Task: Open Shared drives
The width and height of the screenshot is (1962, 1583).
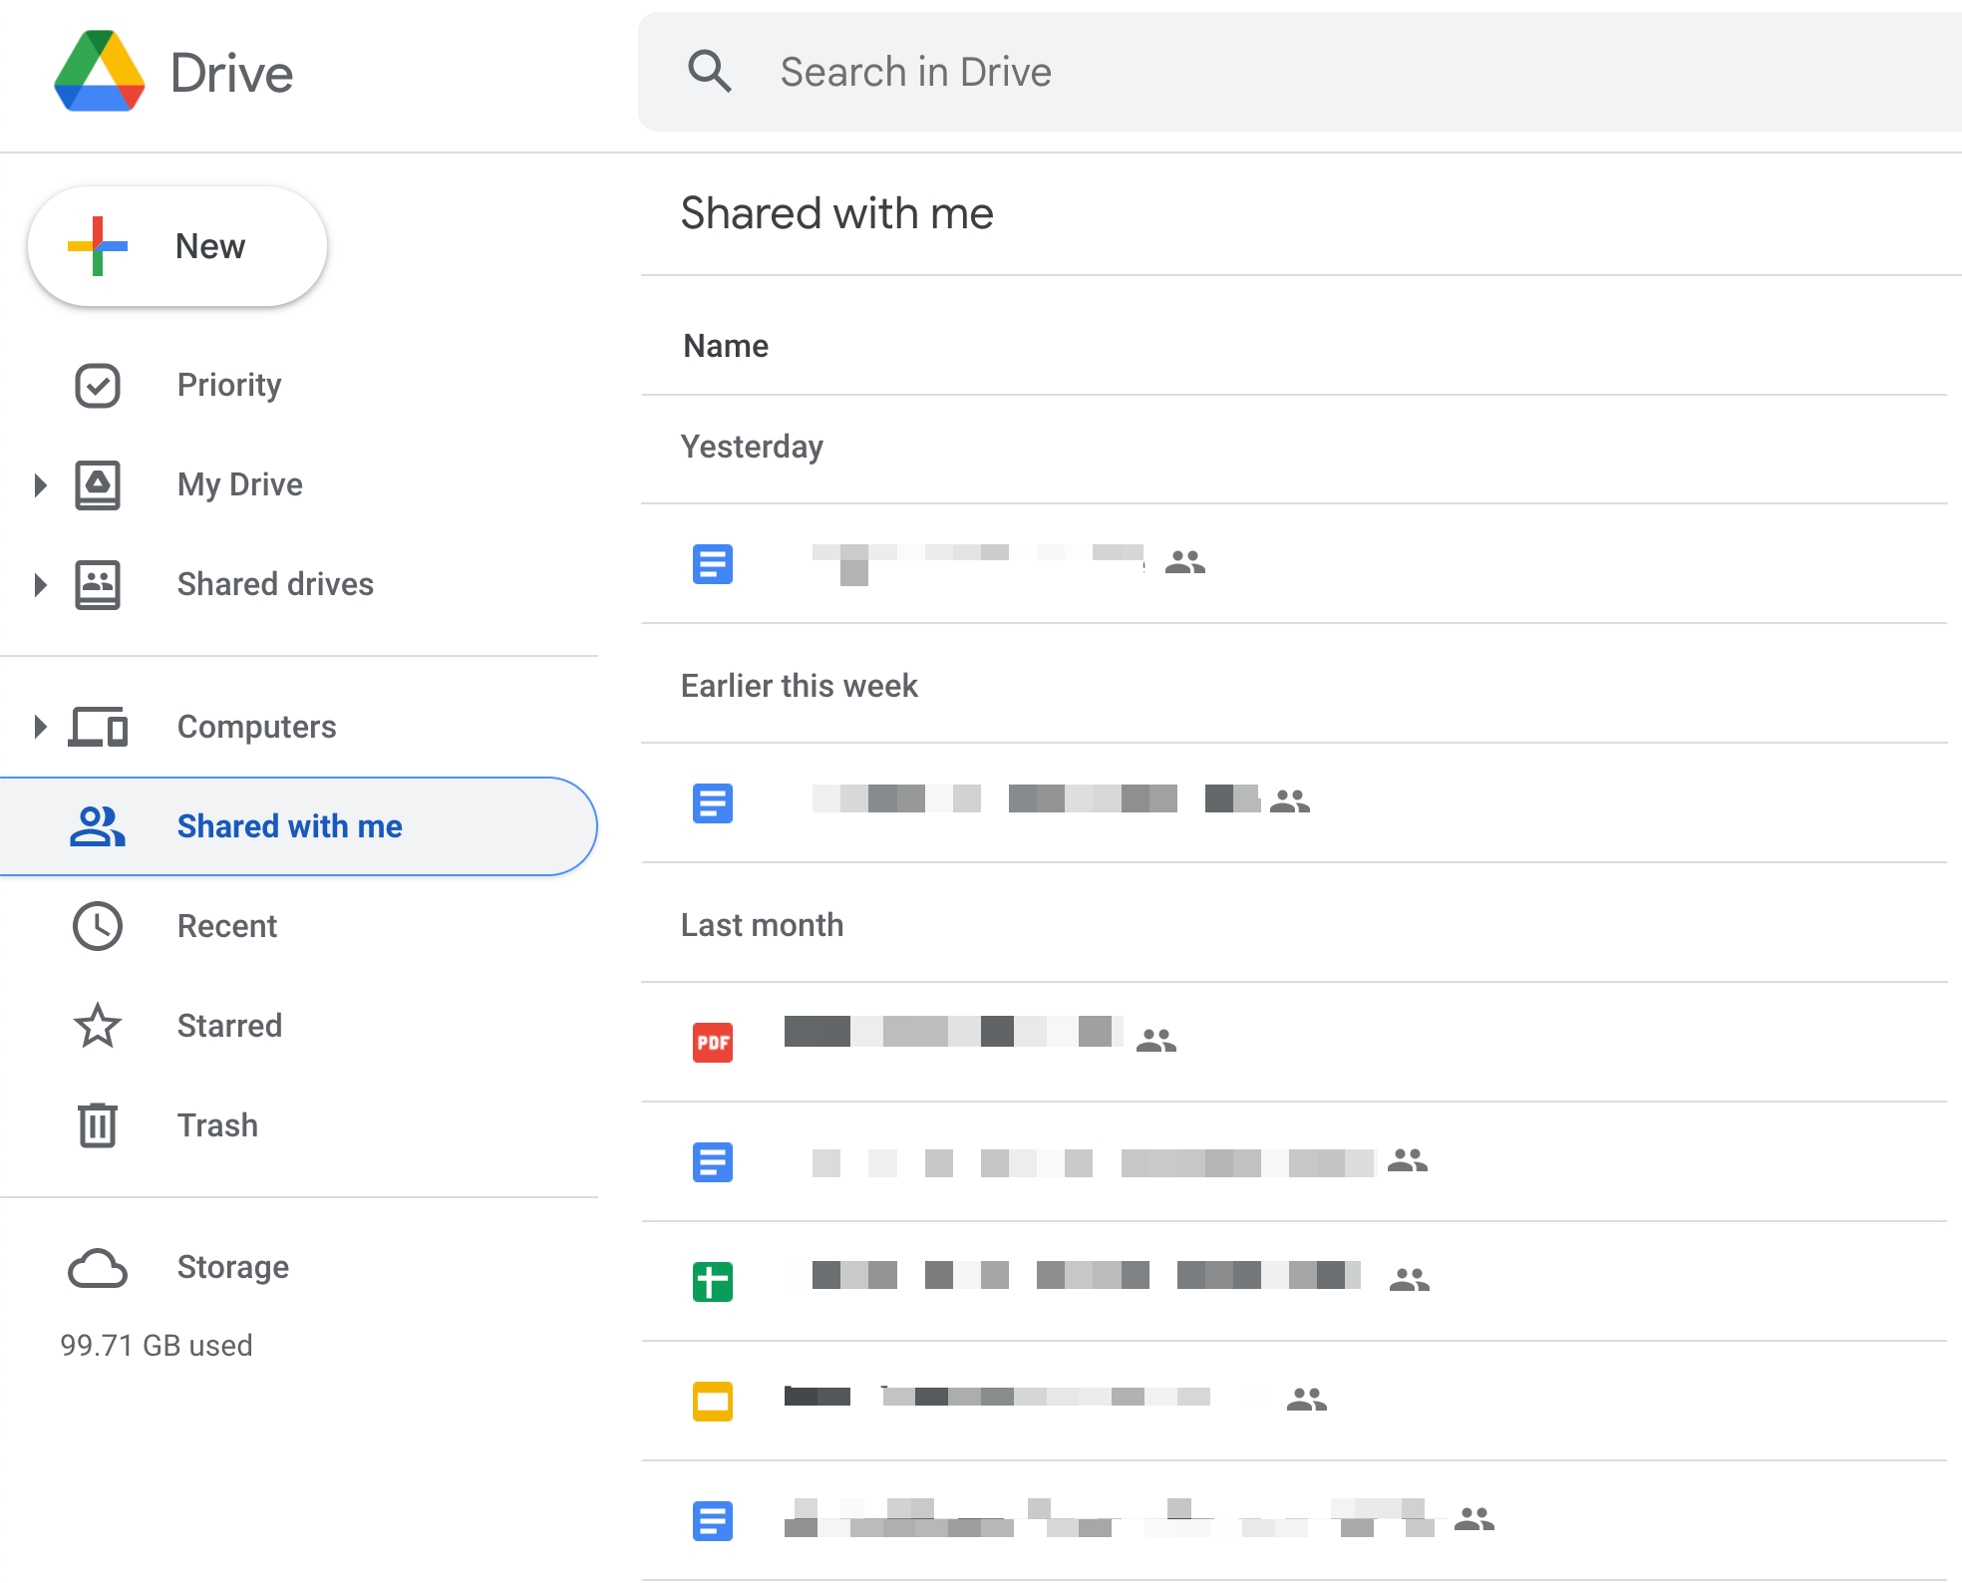Action: [275, 584]
